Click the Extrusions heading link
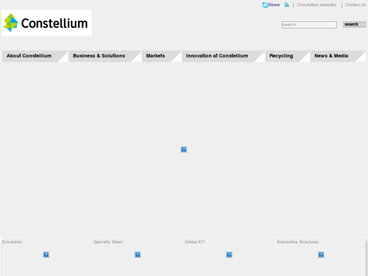Image resolution: width=368 pixels, height=276 pixels. [x=12, y=242]
